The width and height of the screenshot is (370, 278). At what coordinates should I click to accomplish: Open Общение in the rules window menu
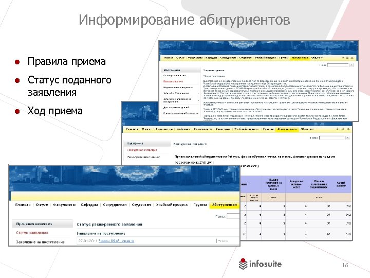click(317, 58)
